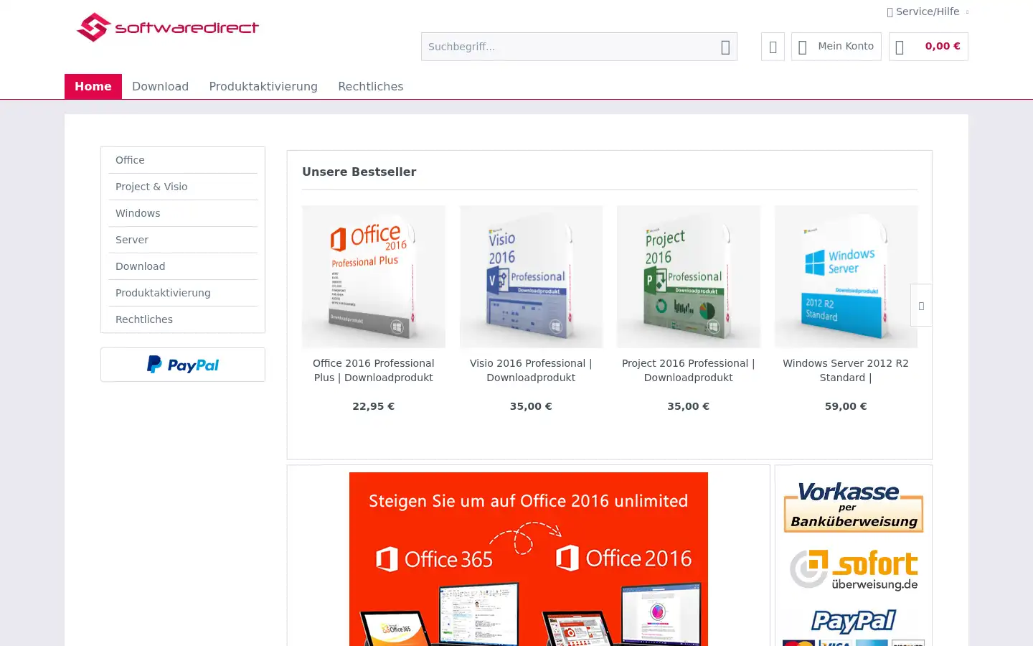Select Project & Visio category

(x=183, y=187)
